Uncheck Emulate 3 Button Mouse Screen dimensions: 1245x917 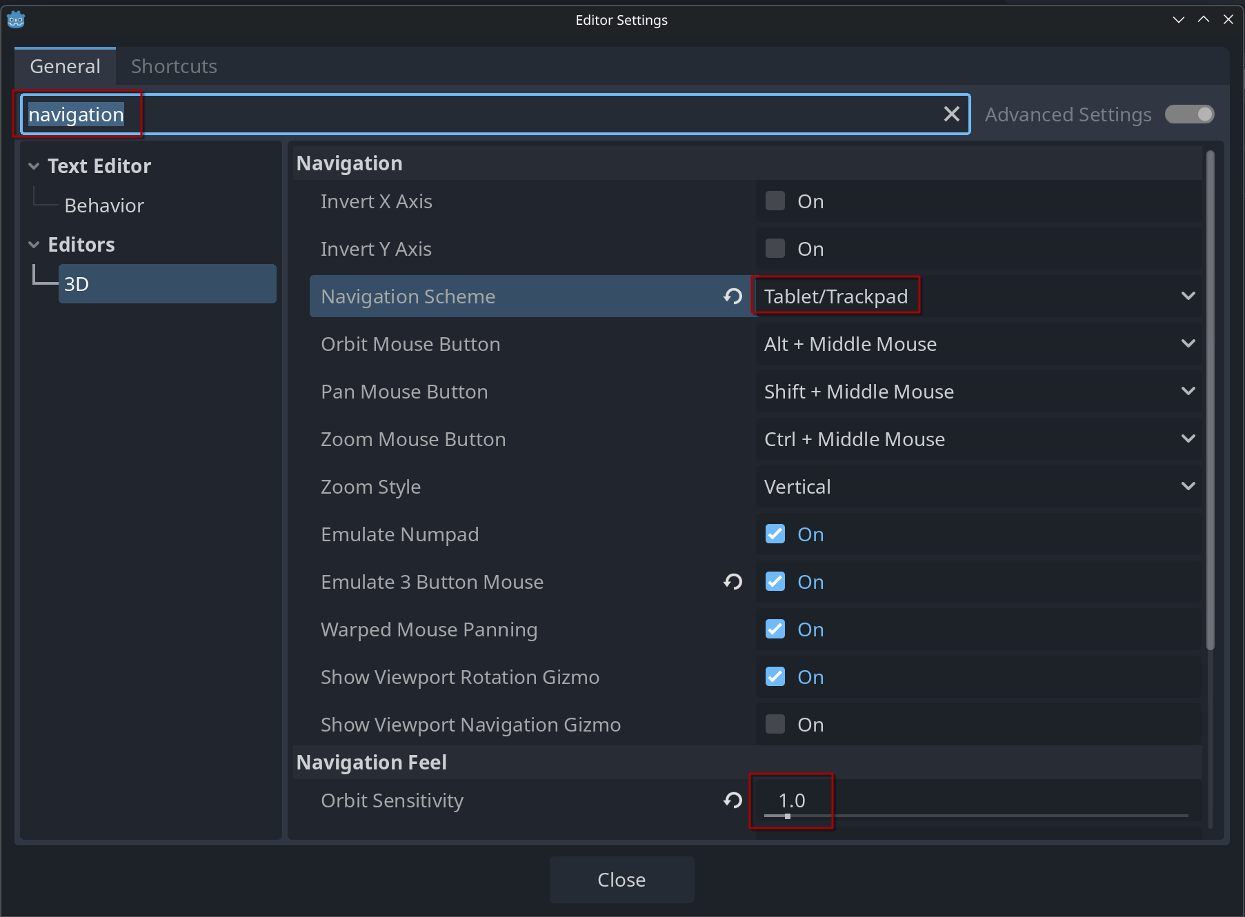point(775,582)
